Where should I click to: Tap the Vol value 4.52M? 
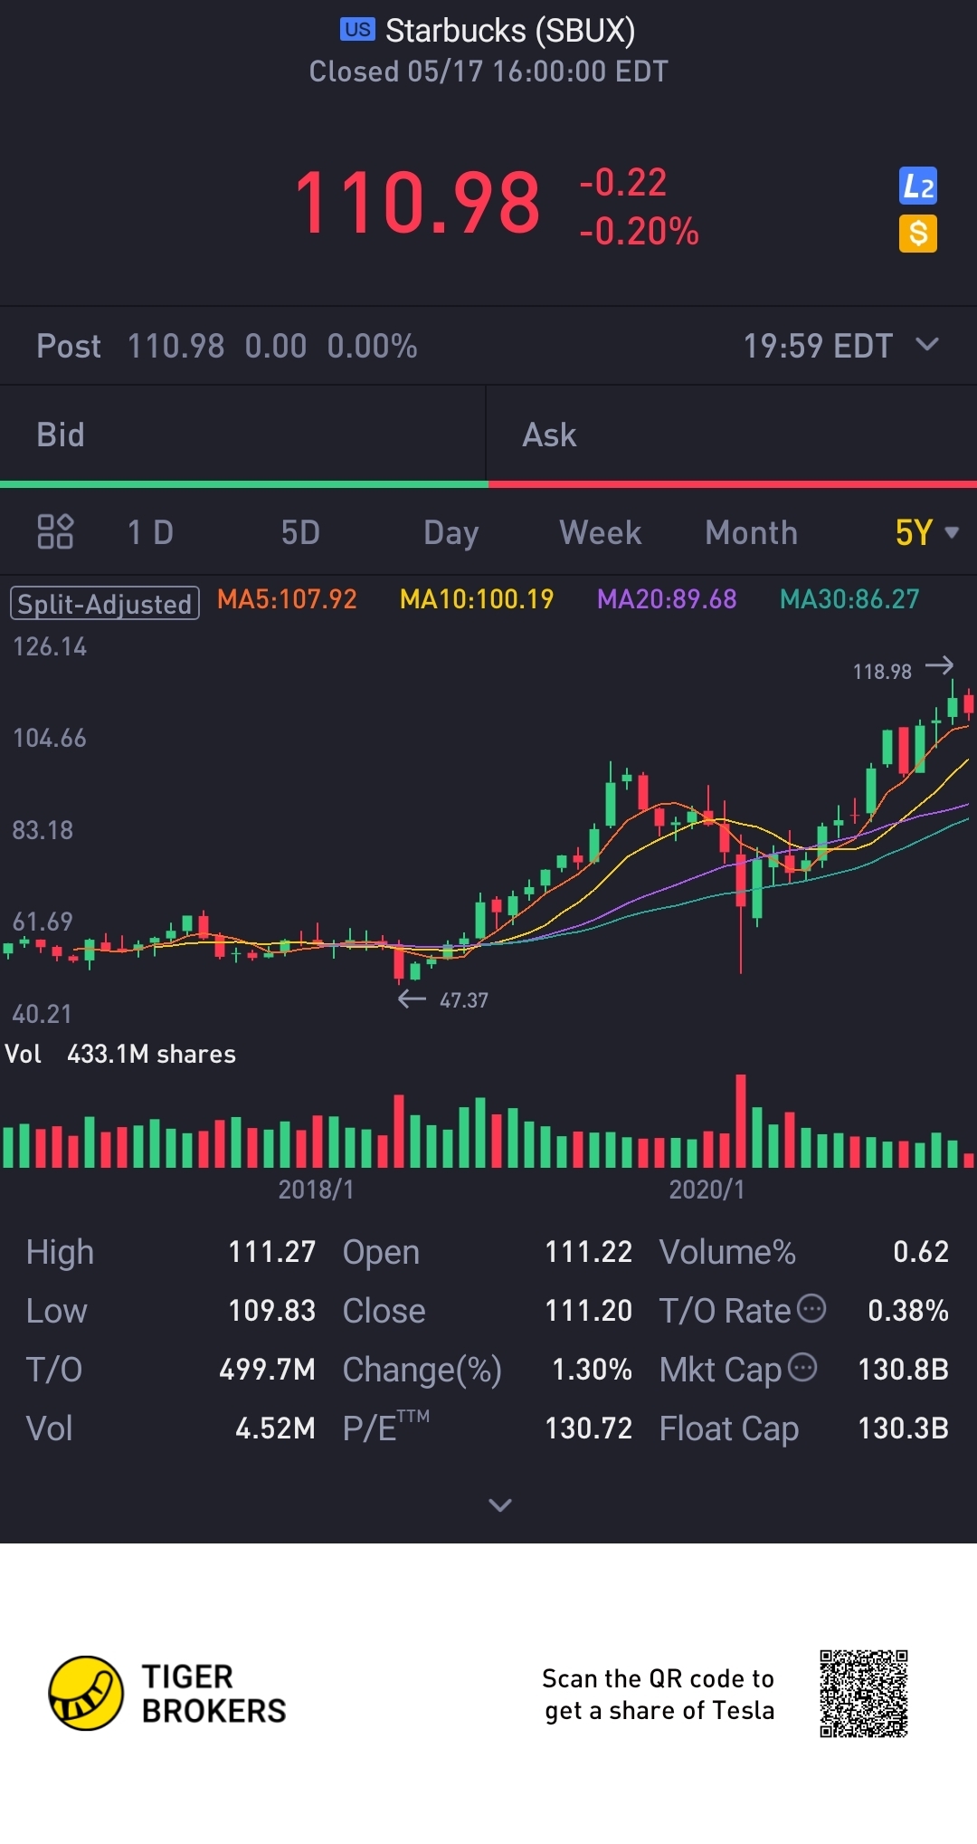click(x=275, y=1428)
